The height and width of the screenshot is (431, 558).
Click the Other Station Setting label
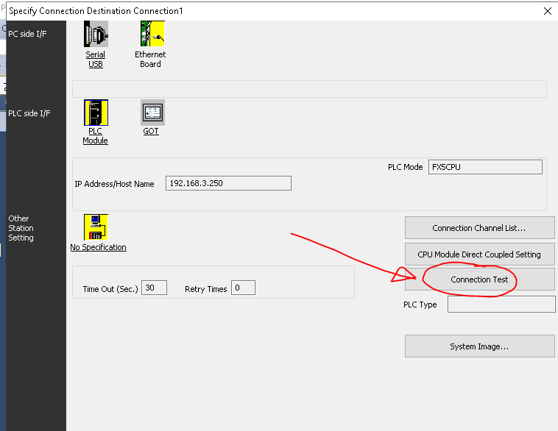[21, 228]
